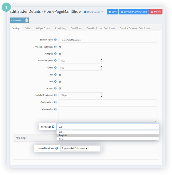172x175 pixels.
Task: Open the Preload First Image help icon
Action: 55,47
